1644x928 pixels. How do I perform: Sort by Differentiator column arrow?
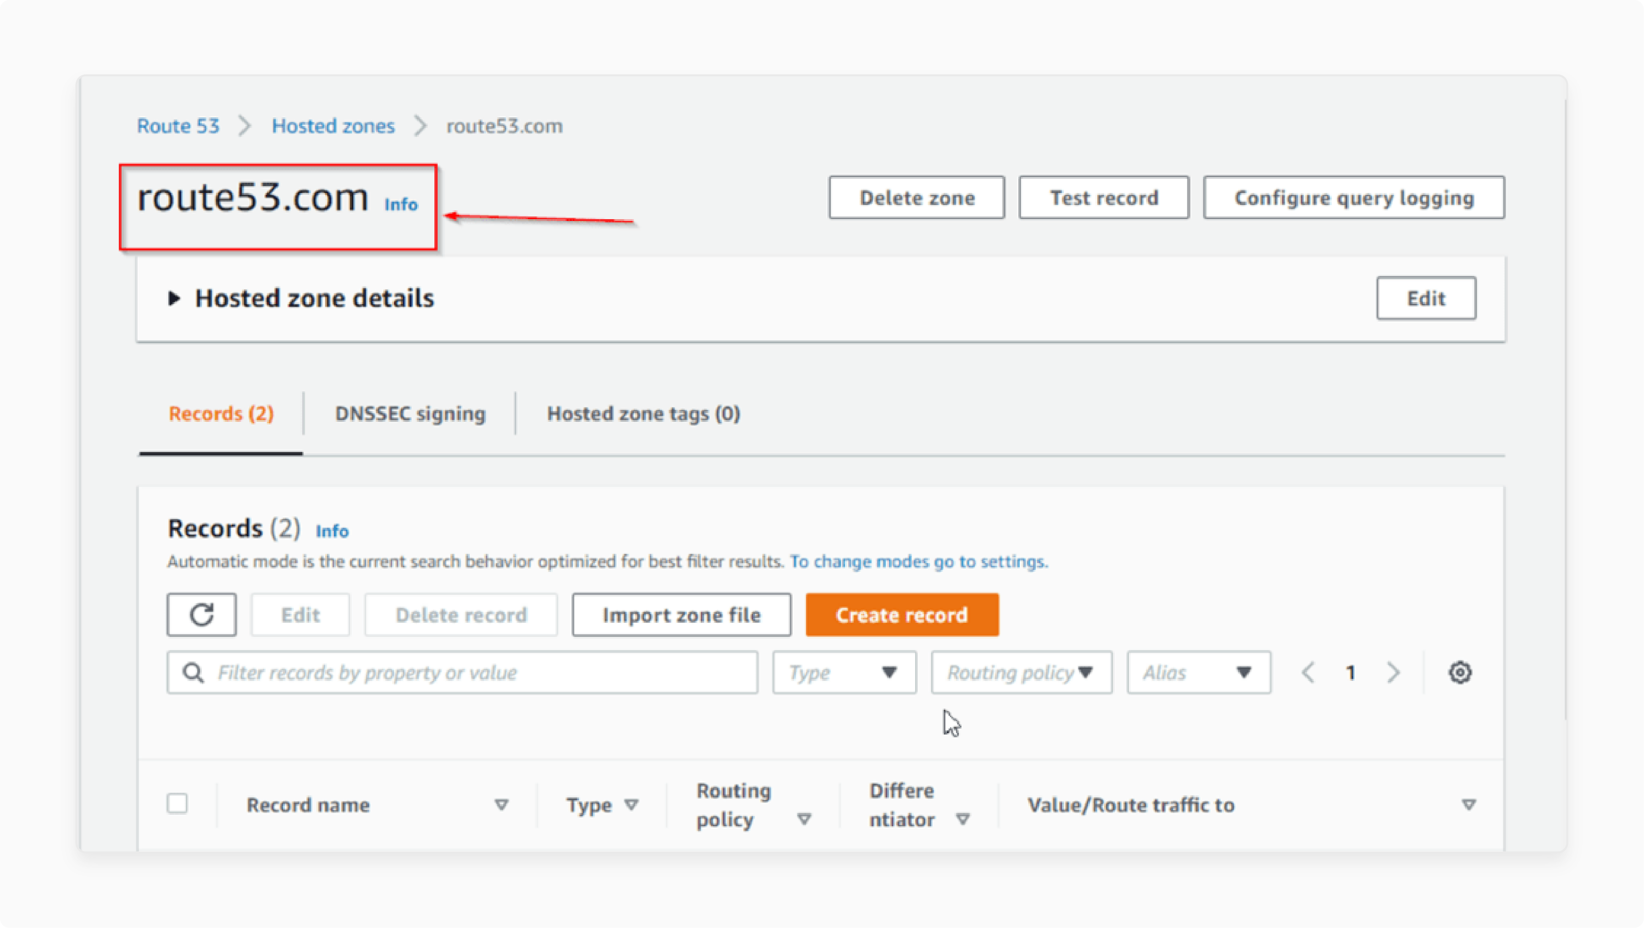tap(963, 819)
